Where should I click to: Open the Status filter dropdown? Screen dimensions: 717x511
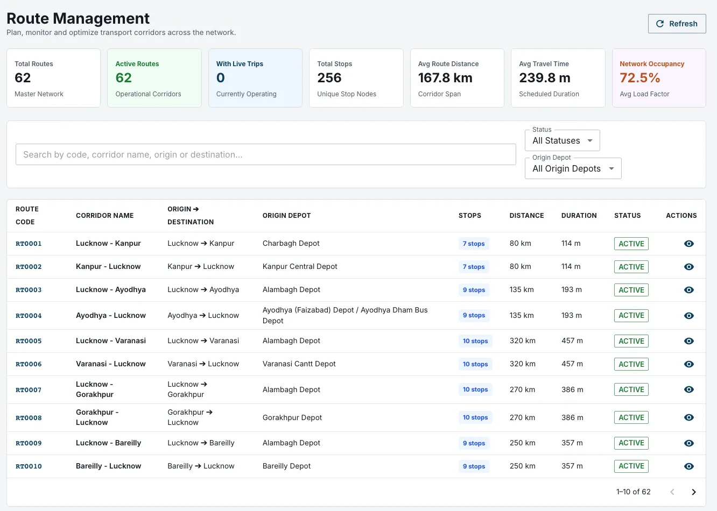pos(562,140)
